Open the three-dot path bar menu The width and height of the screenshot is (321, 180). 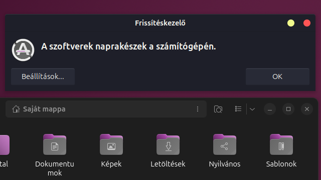[198, 109]
